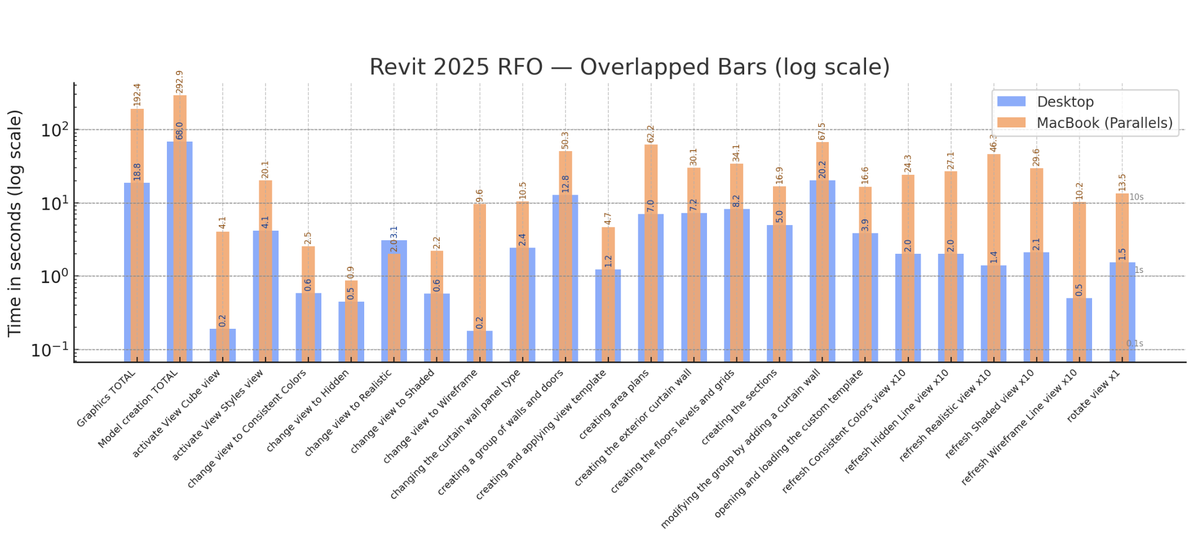Click the 10⁻¹ y-axis tick label
Viewport: 1193px width, 538px height.
(50, 350)
